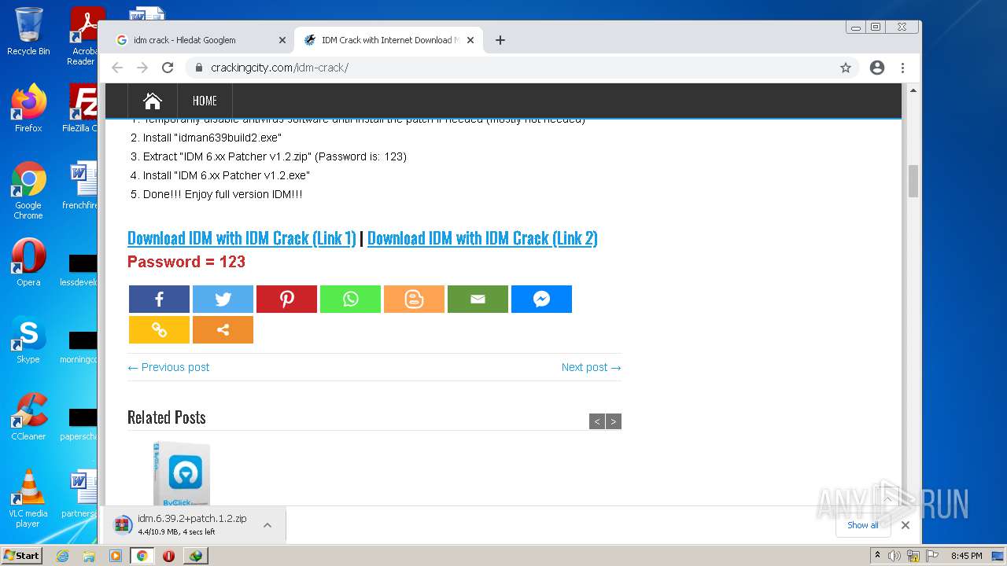This screenshot has height=566, width=1007.
Task: Open Recycle Bin on desktop
Action: click(28, 31)
